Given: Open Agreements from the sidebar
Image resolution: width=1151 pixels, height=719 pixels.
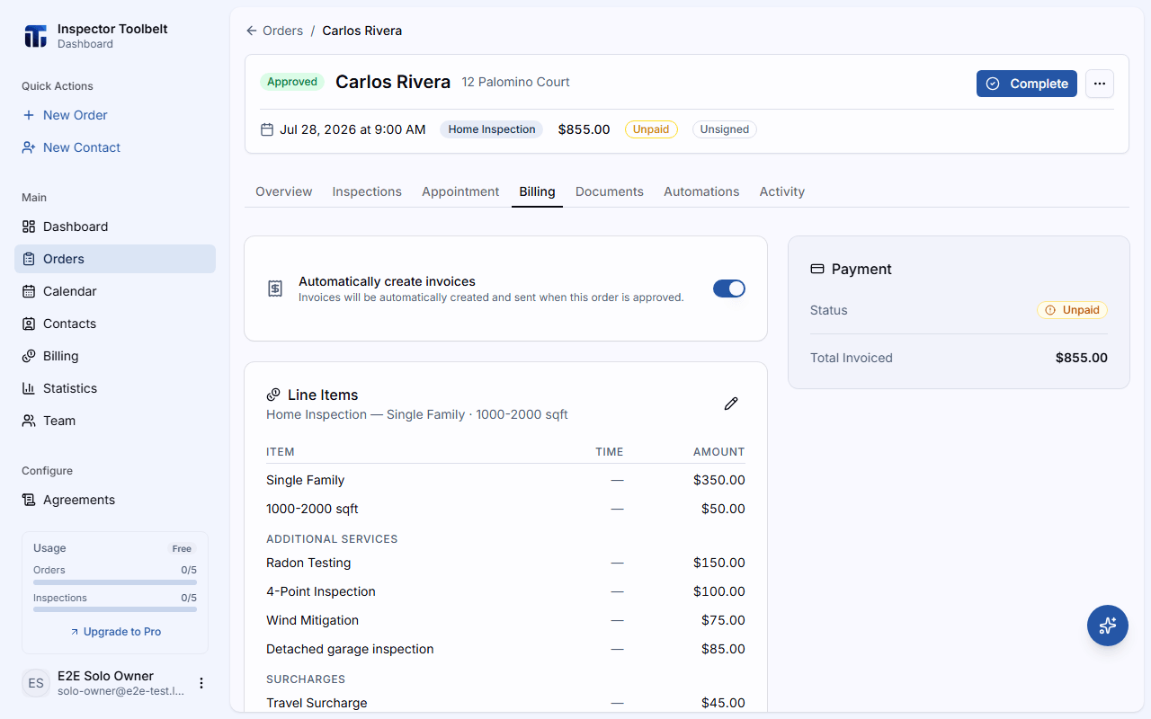Looking at the screenshot, I should pos(115,500).
